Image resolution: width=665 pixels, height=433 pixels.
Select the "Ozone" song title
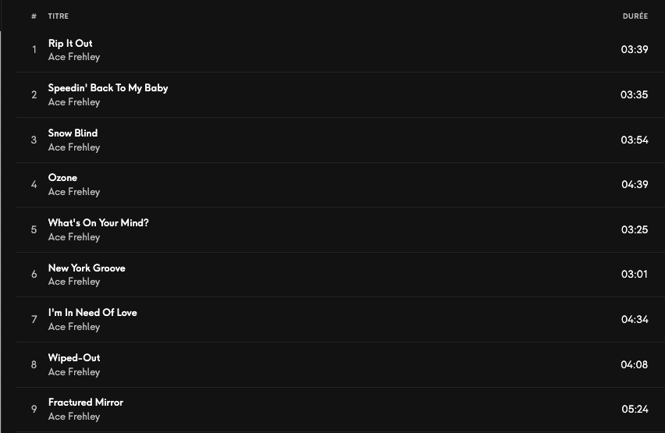point(62,178)
